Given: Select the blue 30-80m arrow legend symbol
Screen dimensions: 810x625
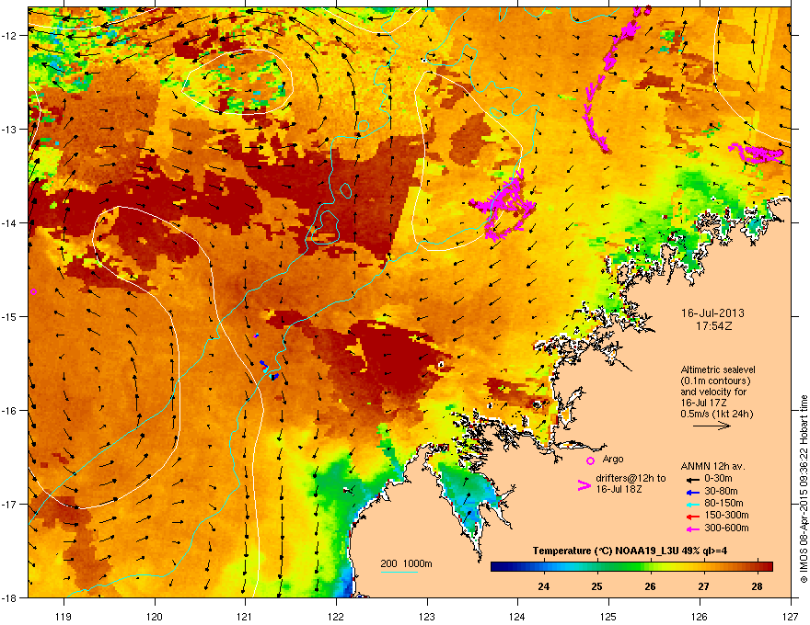Looking at the screenshot, I should pyautogui.click(x=691, y=492).
